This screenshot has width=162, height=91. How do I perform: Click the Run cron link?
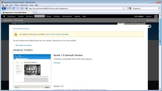50,34
